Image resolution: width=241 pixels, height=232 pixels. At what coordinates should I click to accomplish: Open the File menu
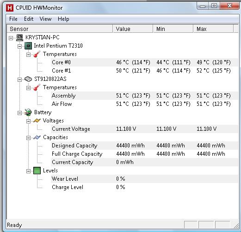(13, 19)
